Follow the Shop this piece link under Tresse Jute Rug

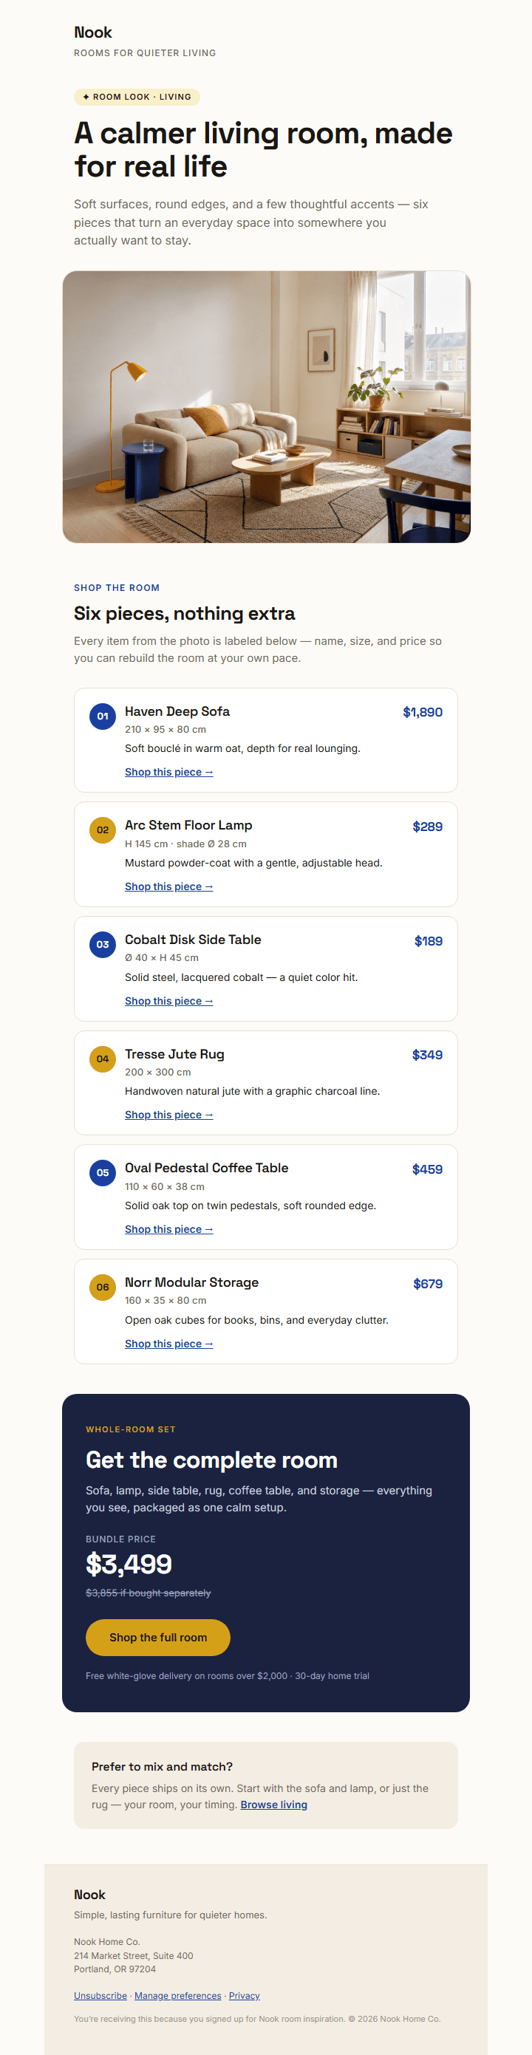[x=169, y=1115]
